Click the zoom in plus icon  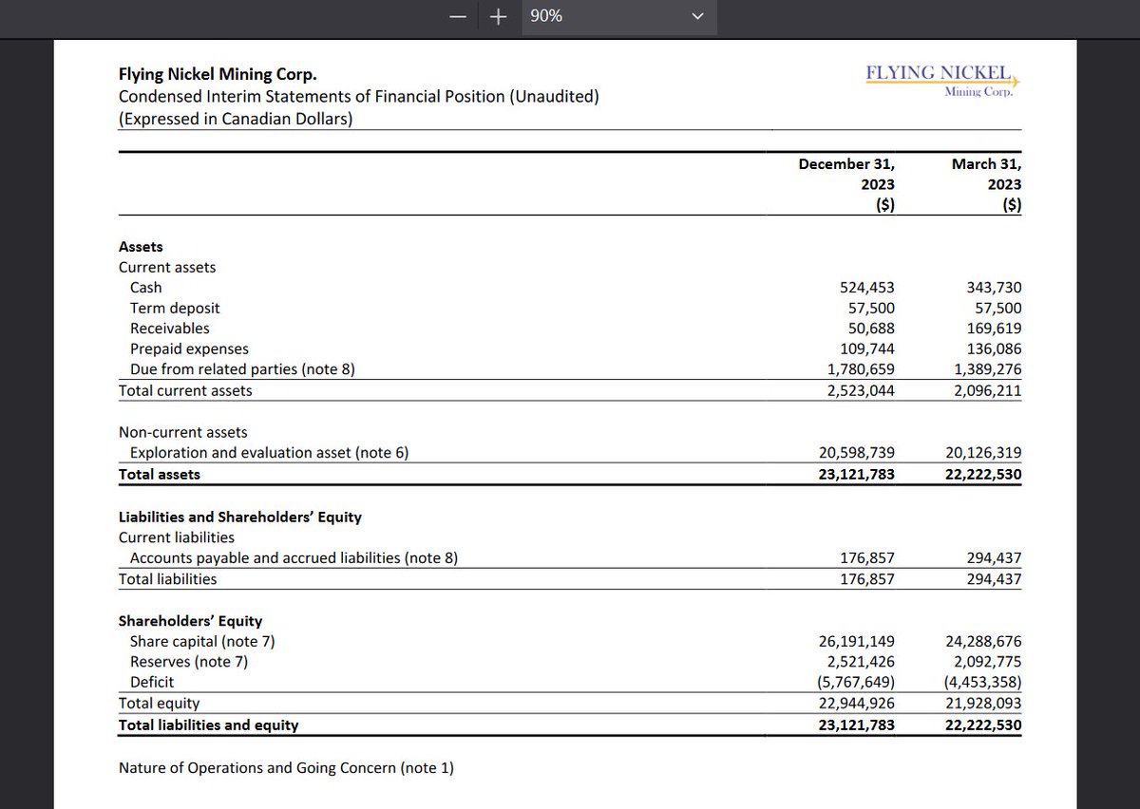[500, 16]
